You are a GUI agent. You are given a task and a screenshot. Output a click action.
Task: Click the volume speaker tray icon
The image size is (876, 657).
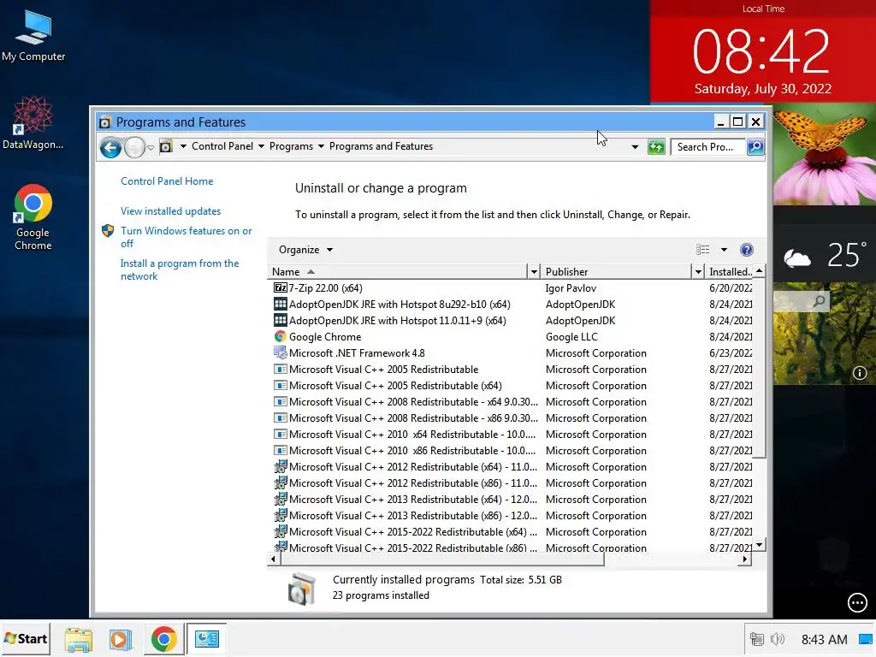point(777,639)
